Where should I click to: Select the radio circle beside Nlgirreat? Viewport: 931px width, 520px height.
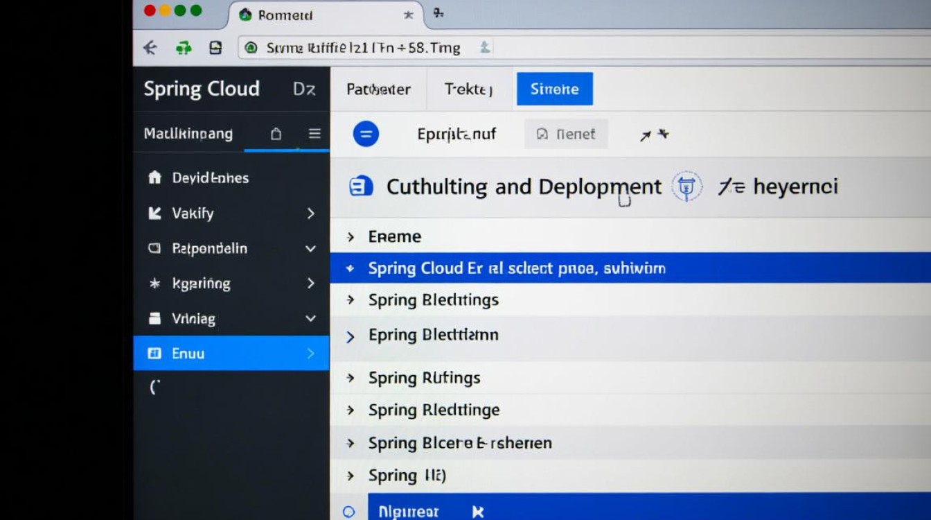coord(349,512)
